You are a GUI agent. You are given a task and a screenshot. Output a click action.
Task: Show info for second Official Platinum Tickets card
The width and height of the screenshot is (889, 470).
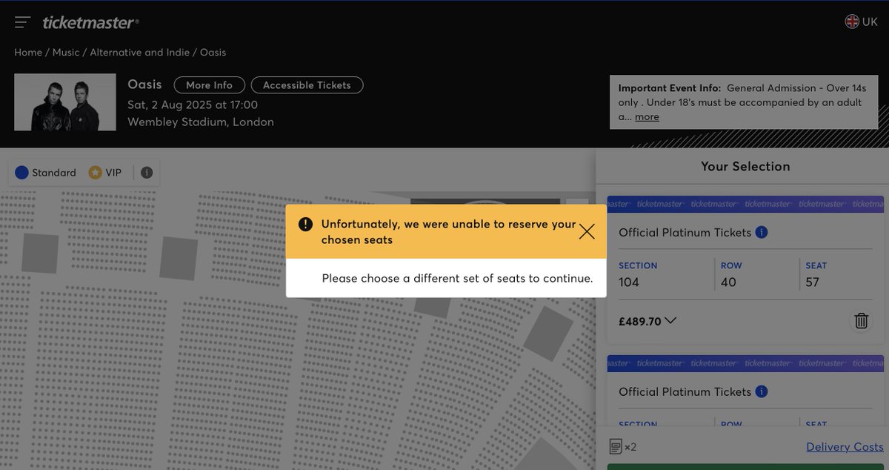(762, 391)
